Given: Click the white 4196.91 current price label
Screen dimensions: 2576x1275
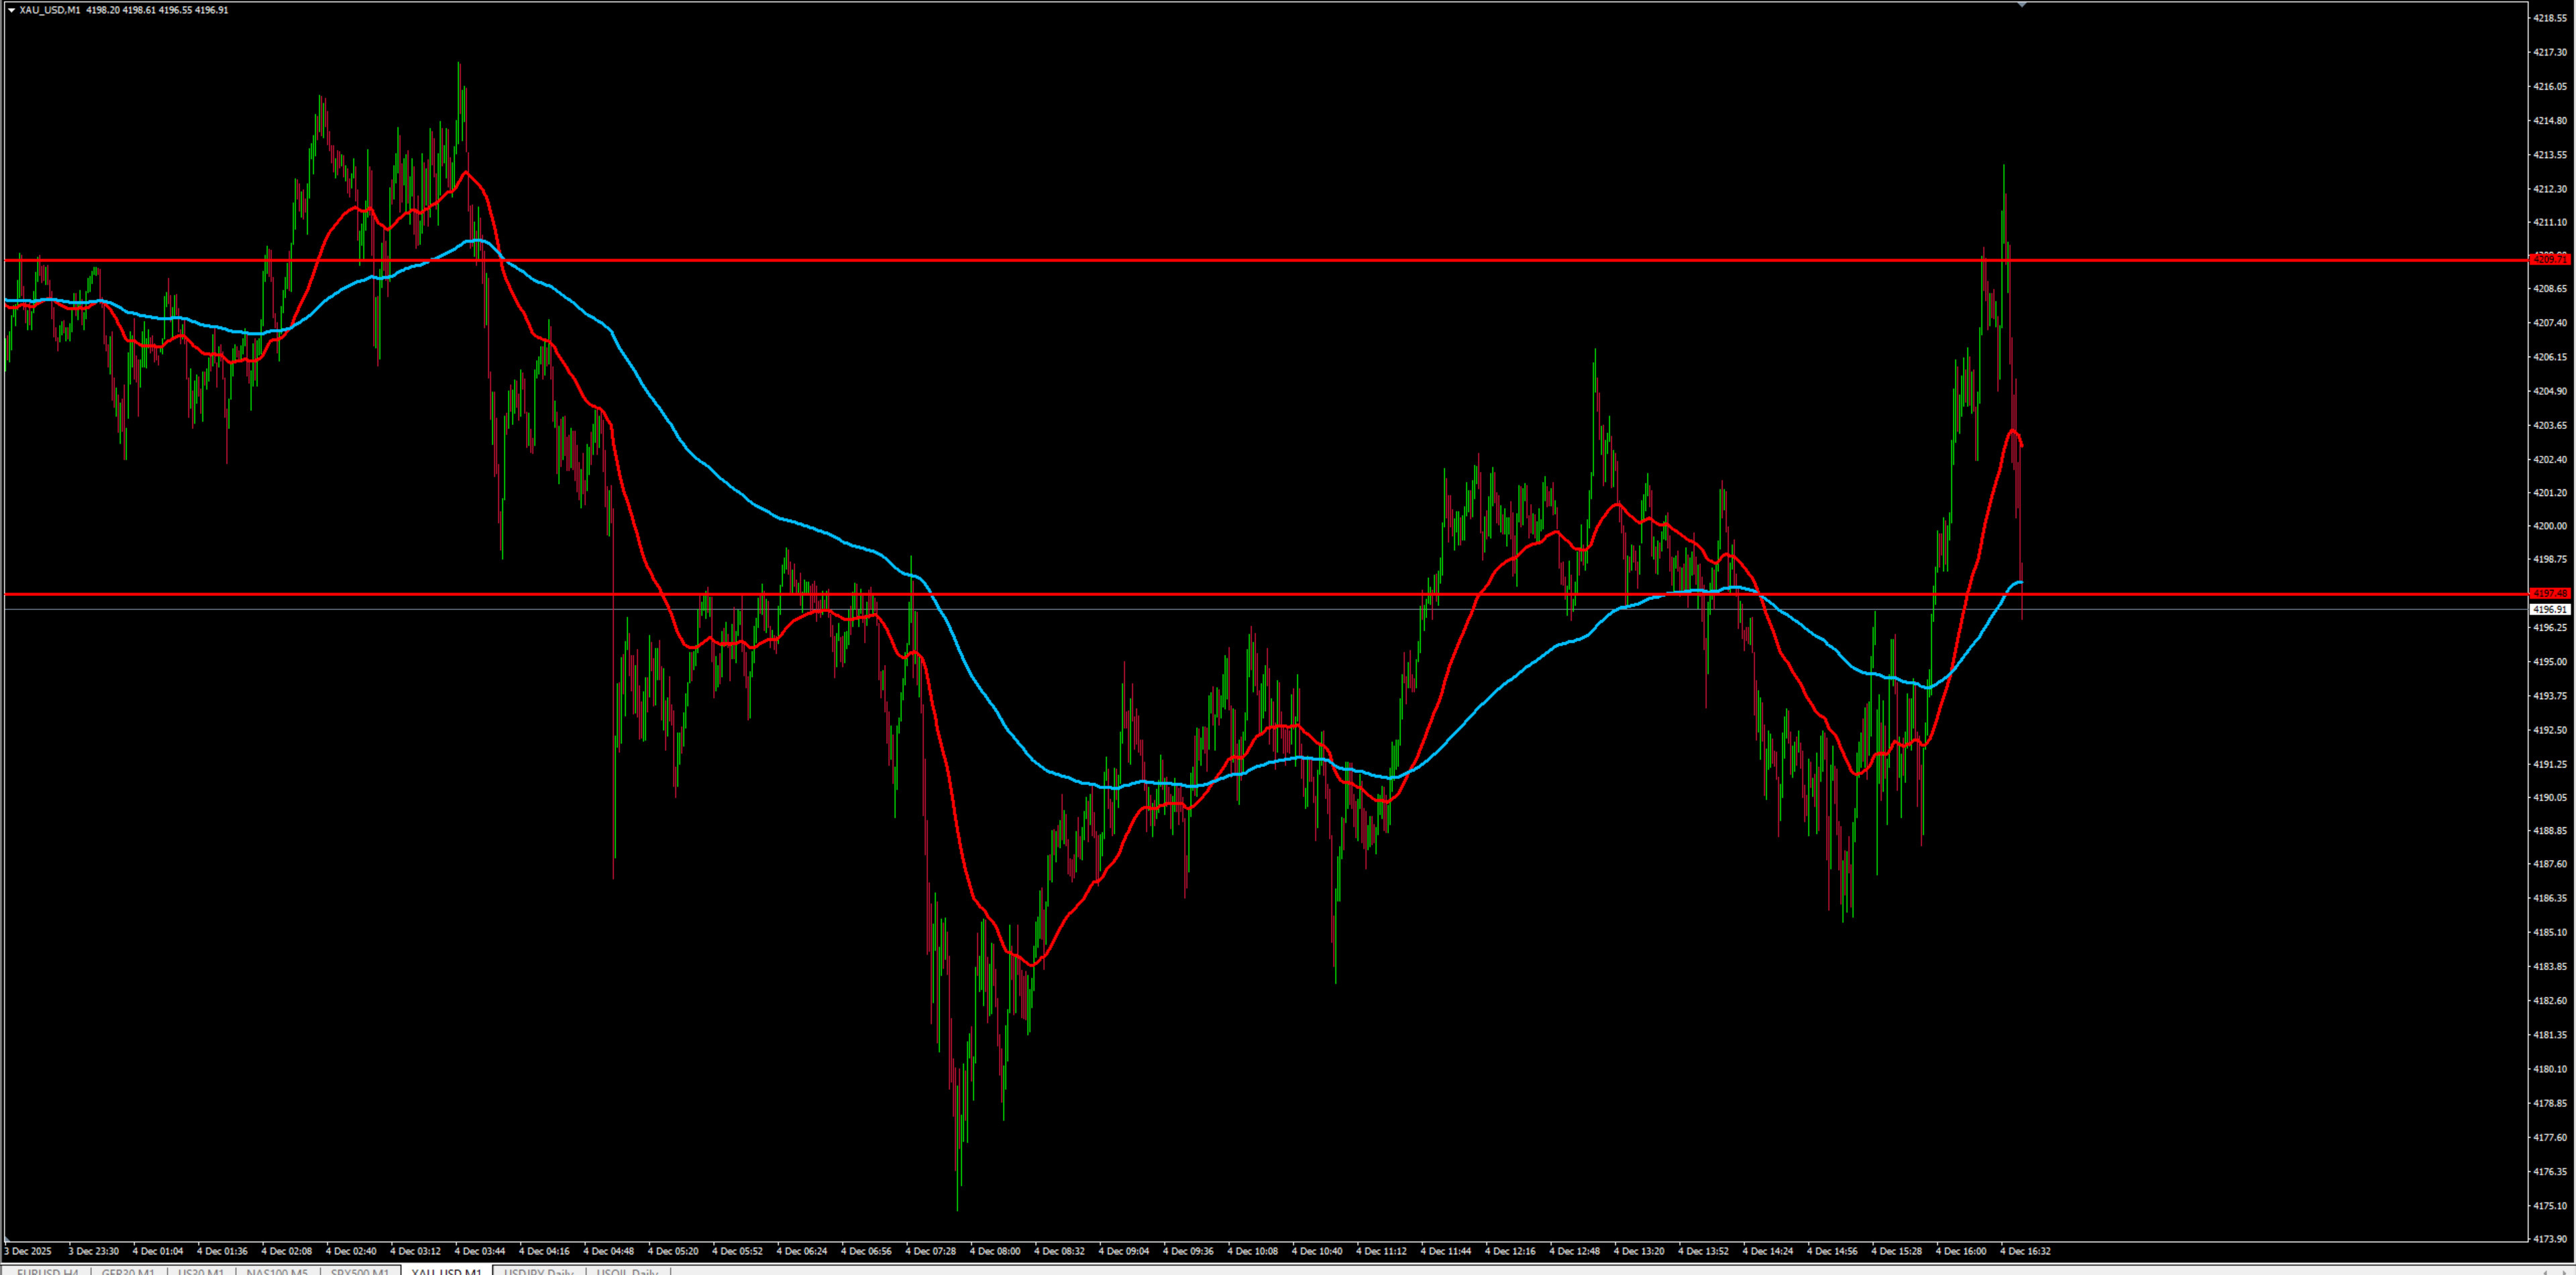Looking at the screenshot, I should 2549,609.
